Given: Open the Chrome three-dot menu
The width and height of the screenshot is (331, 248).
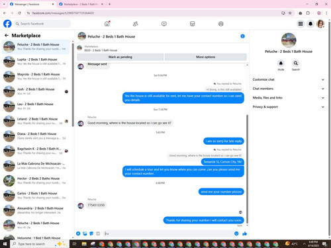Looking at the screenshot, I should [326, 13].
